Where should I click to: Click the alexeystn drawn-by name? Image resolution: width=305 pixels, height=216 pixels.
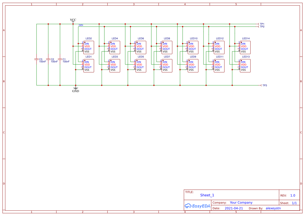click(x=273, y=208)
